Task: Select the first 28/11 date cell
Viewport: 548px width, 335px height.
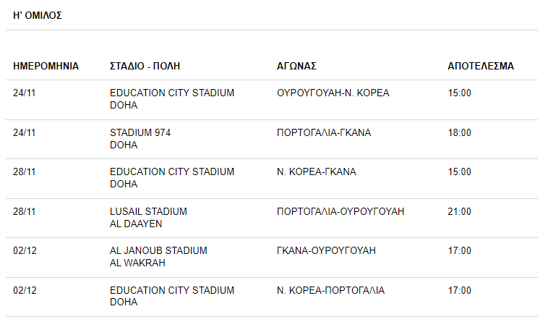Action: click(24, 171)
